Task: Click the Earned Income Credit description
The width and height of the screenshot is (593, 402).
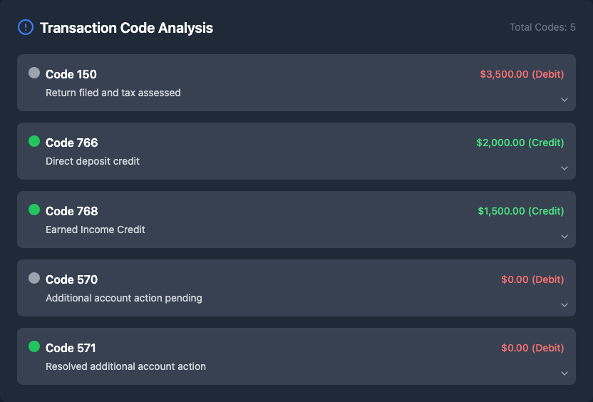Action: coord(96,230)
